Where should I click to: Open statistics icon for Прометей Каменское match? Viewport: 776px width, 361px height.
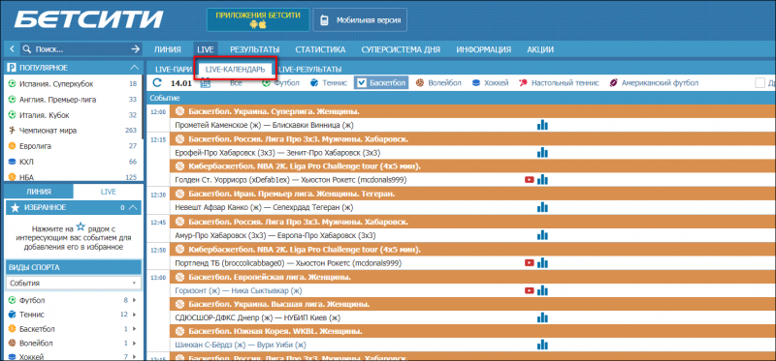pos(542,125)
